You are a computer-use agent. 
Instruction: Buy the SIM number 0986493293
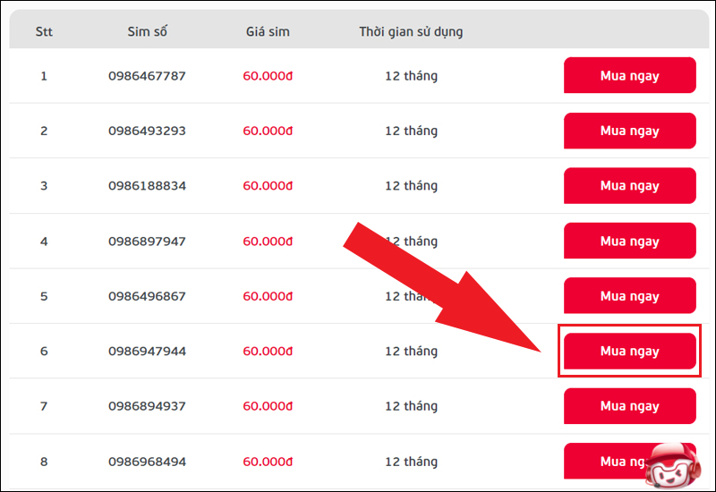coord(629,131)
